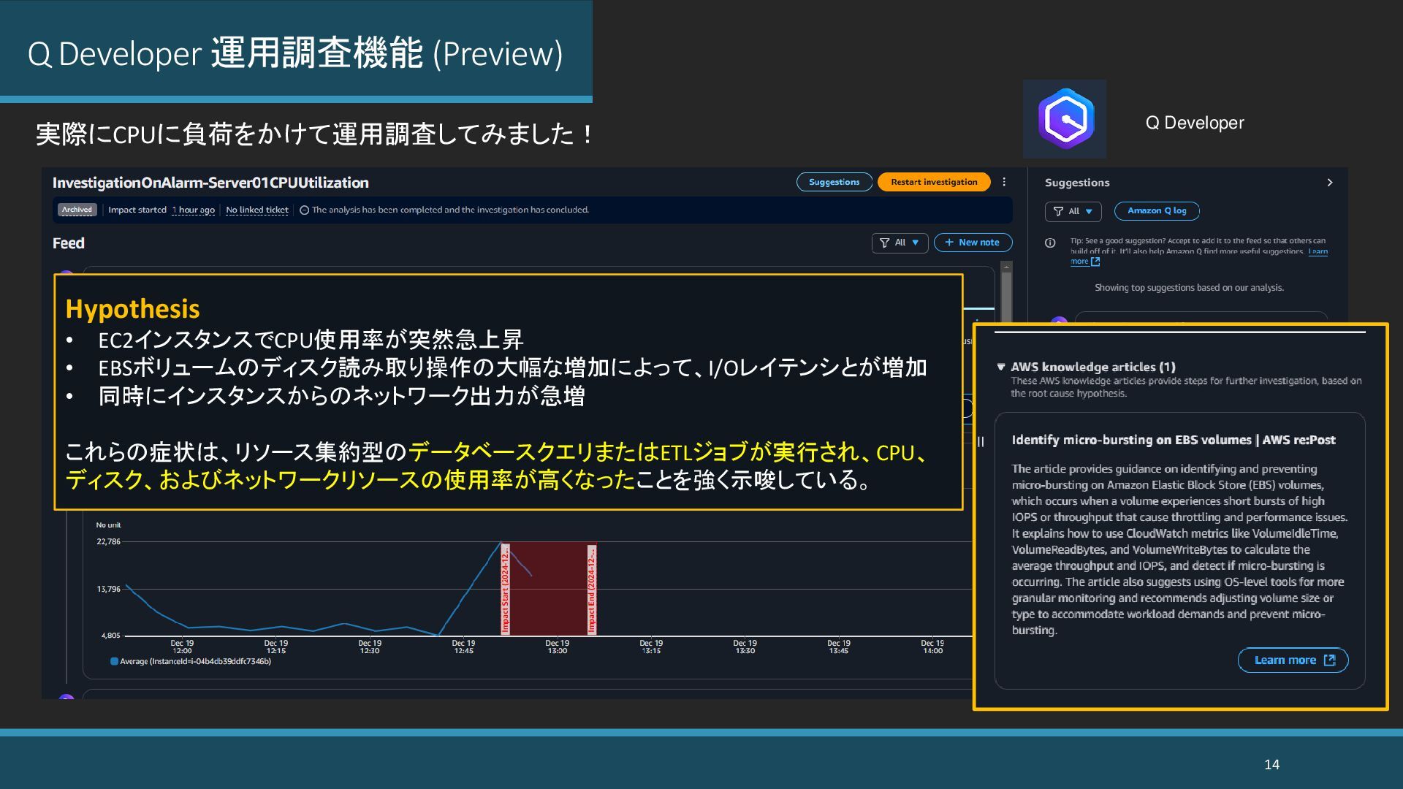This screenshot has height=789, width=1403.
Task: Click the pause divider handle beside article panel
Action: click(981, 442)
